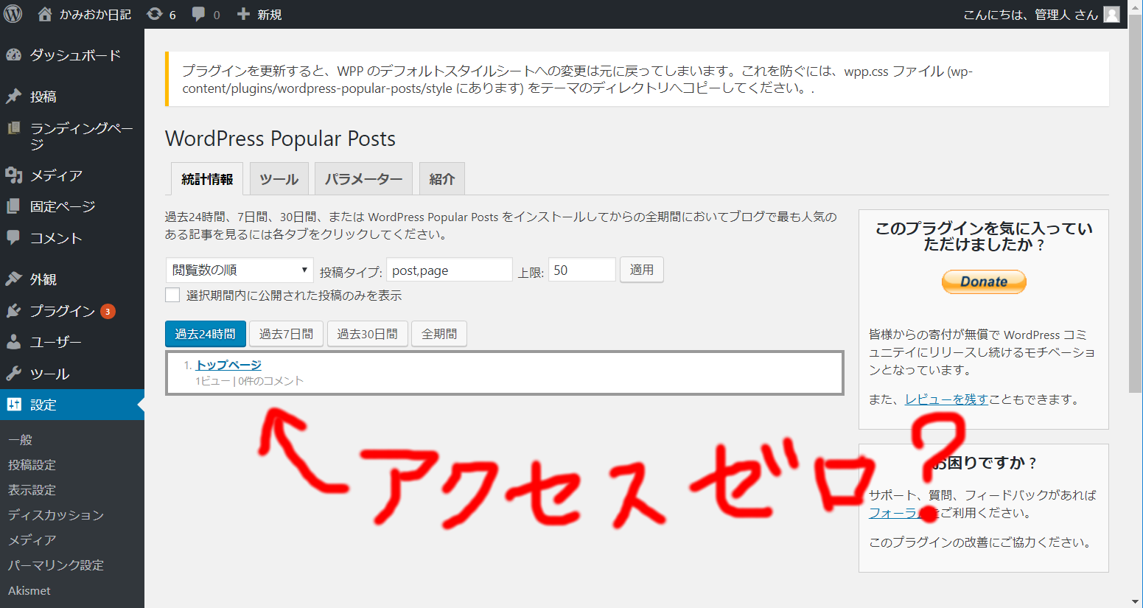Viewport: 1143px width, 608px height.
Task: Click the comment bubble icon next to コメント
Action: pos(13,237)
